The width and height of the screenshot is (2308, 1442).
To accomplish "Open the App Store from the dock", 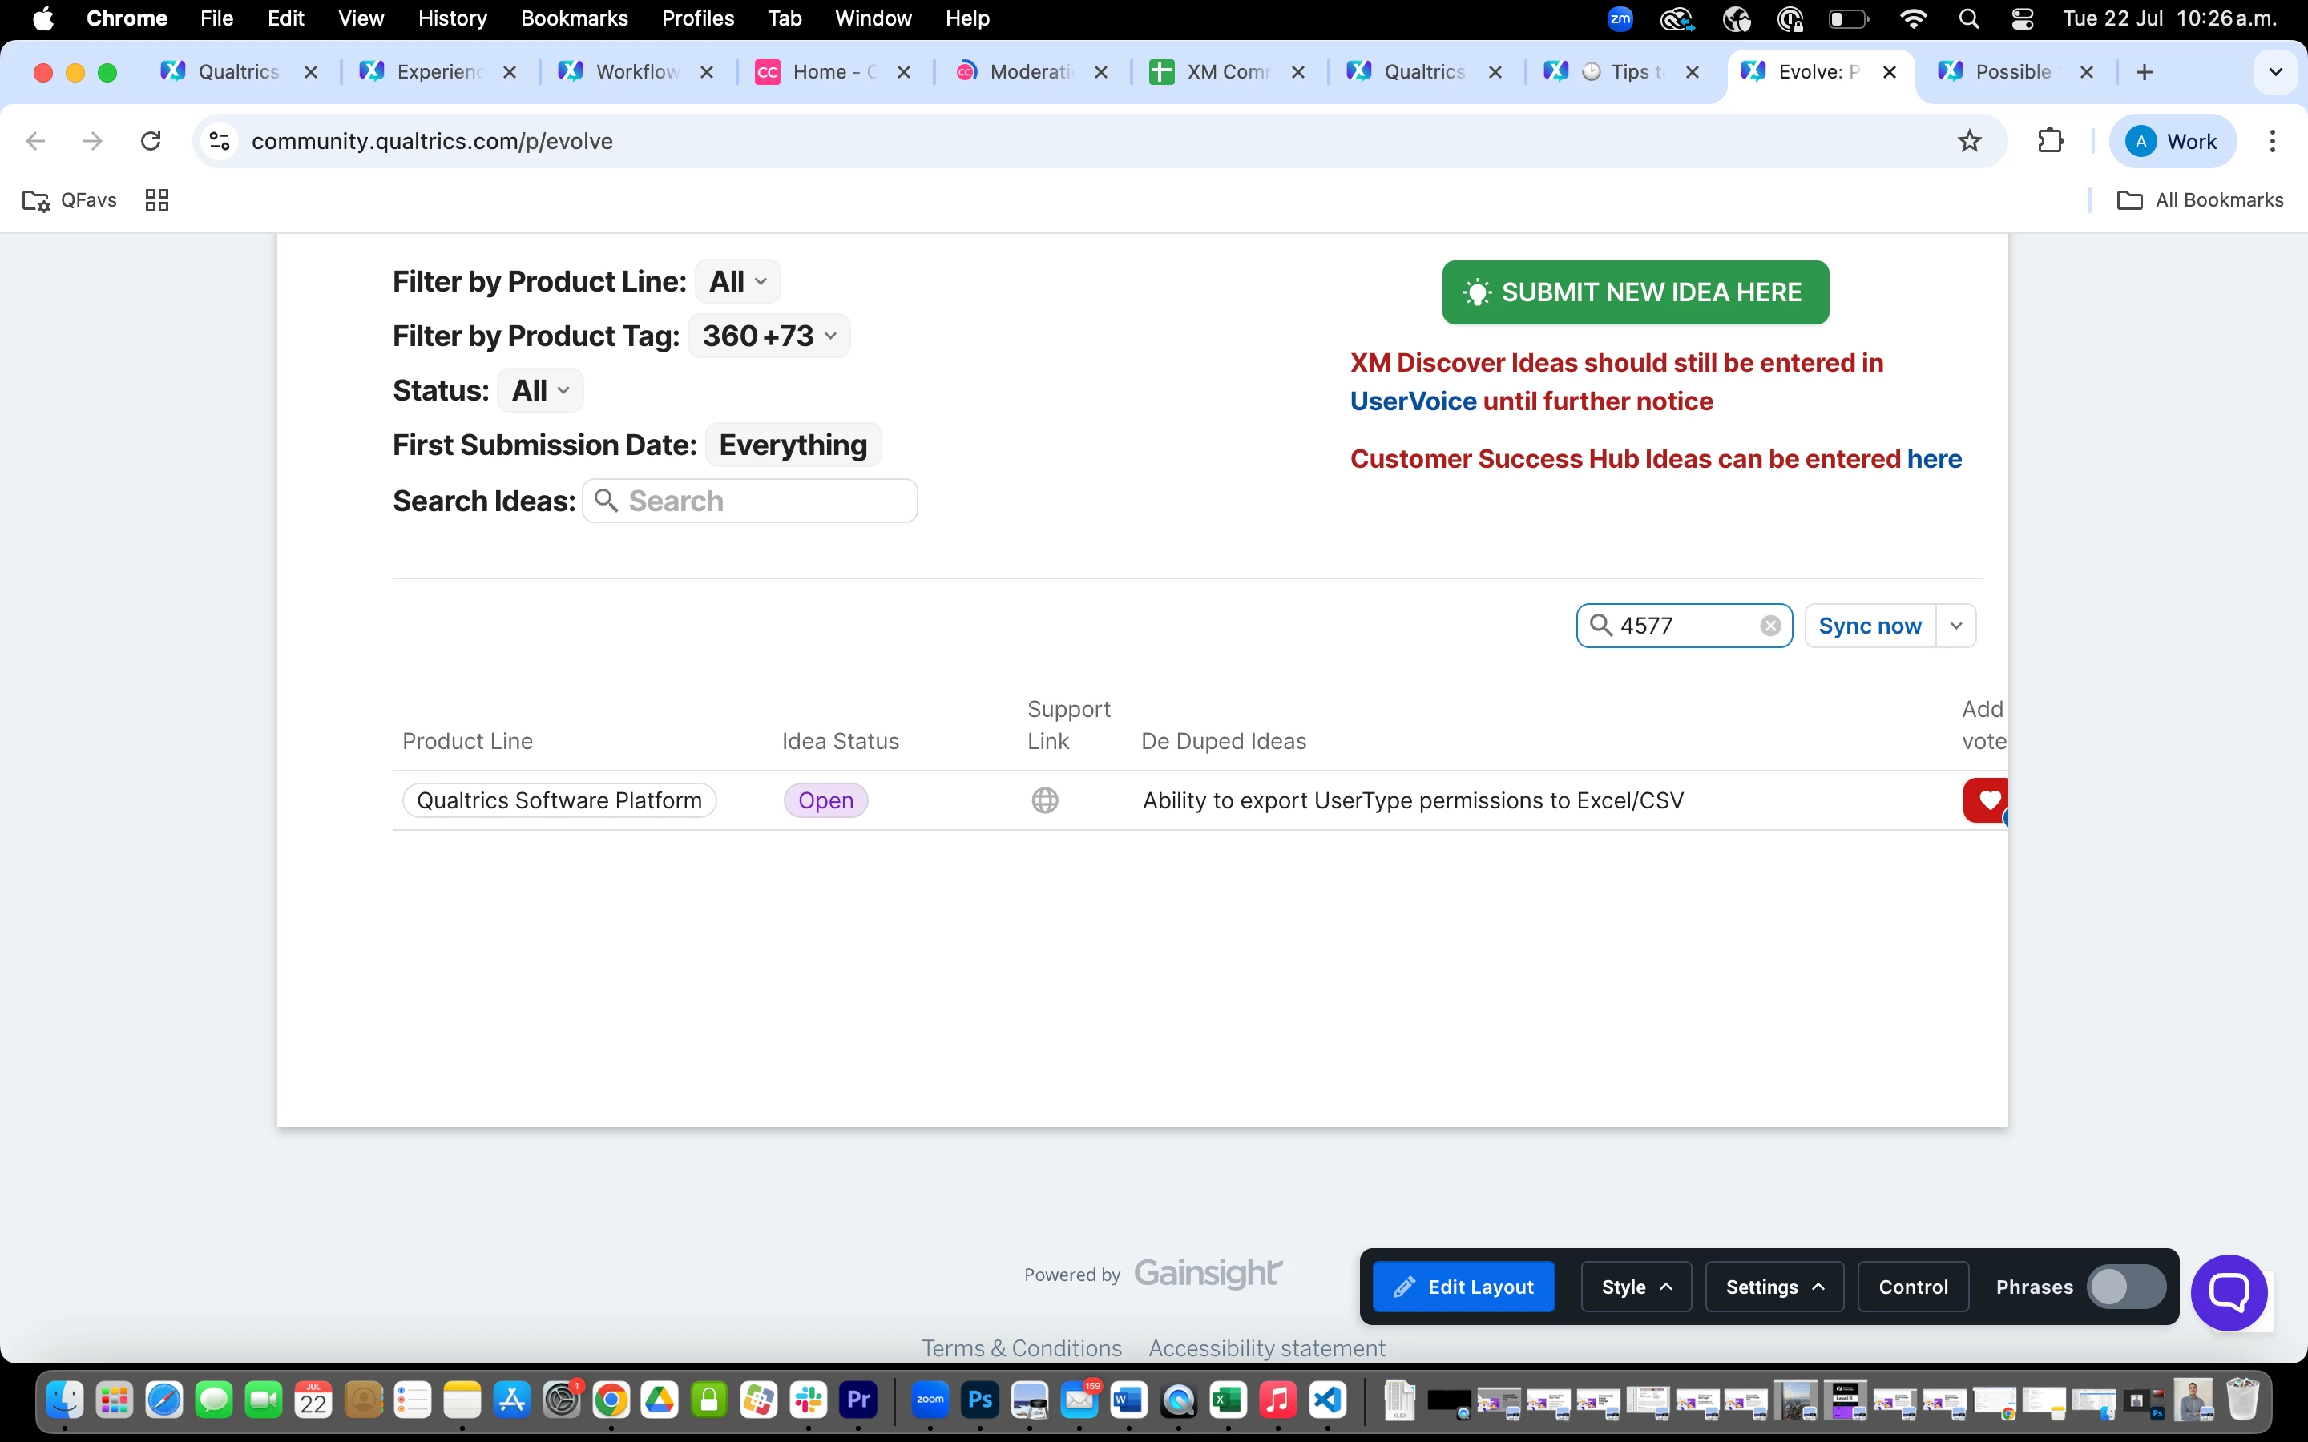I will 512,1400.
